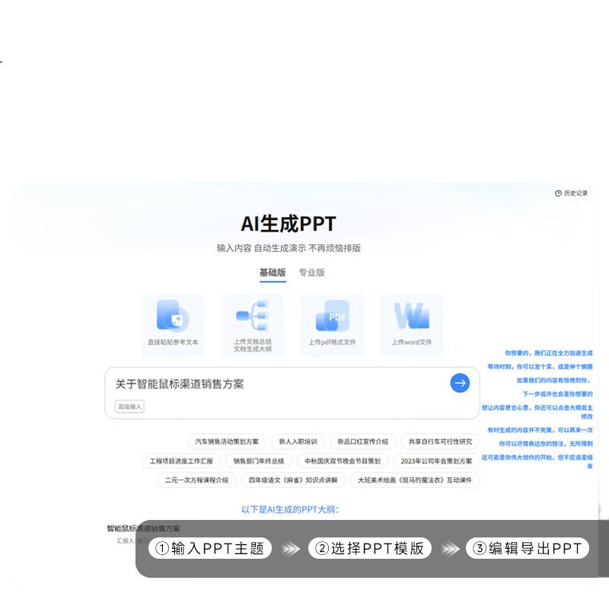This screenshot has height=609, width=609.
Task: Click the AI生成PPT page heading
Action: 289,224
